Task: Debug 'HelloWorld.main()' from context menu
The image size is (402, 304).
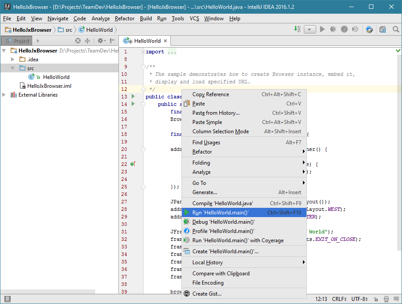Action: click(x=244, y=222)
